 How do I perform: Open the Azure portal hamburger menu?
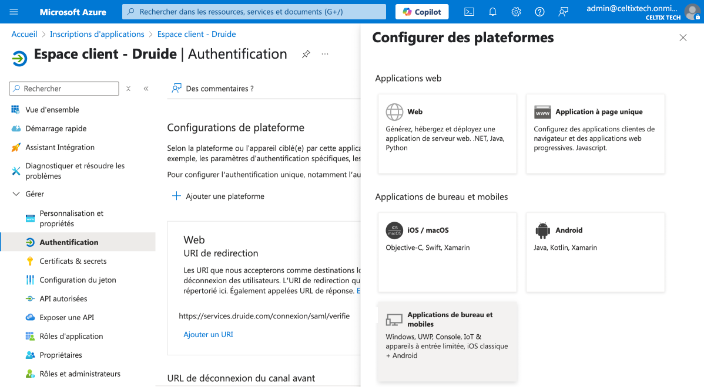click(x=14, y=12)
